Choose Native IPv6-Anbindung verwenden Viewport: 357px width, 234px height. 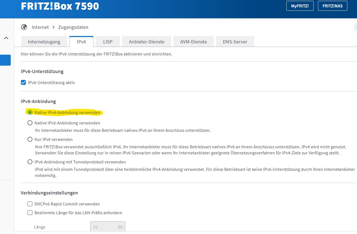coord(30,123)
